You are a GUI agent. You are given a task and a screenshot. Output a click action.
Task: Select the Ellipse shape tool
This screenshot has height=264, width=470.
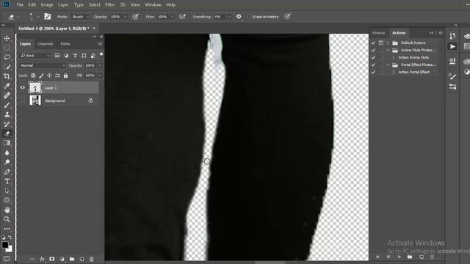tap(7, 200)
